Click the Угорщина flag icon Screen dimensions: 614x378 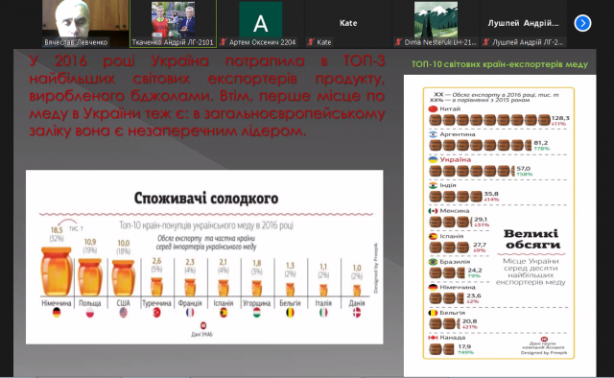click(256, 313)
